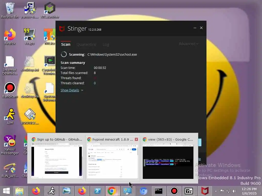Viewport: 262px width, 196px height.
Task: Click the Threats cleaned value 0
Action: (95, 83)
